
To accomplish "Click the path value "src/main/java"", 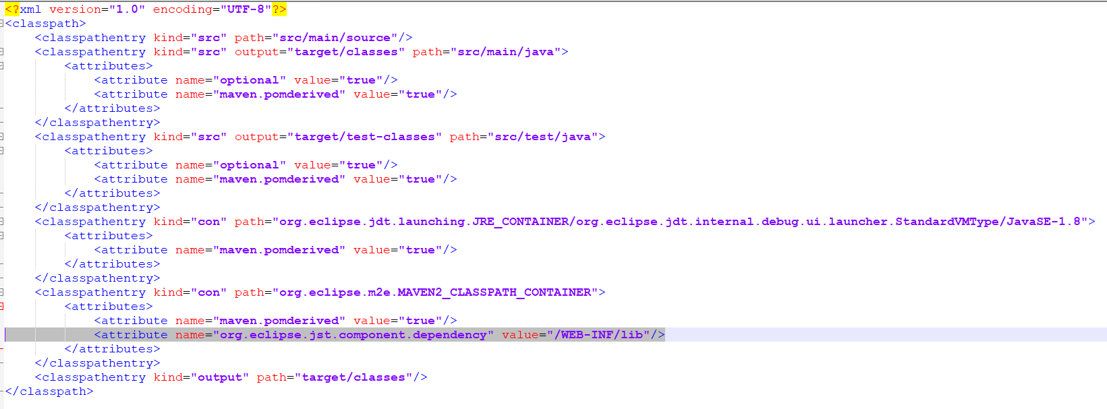I will [506, 52].
